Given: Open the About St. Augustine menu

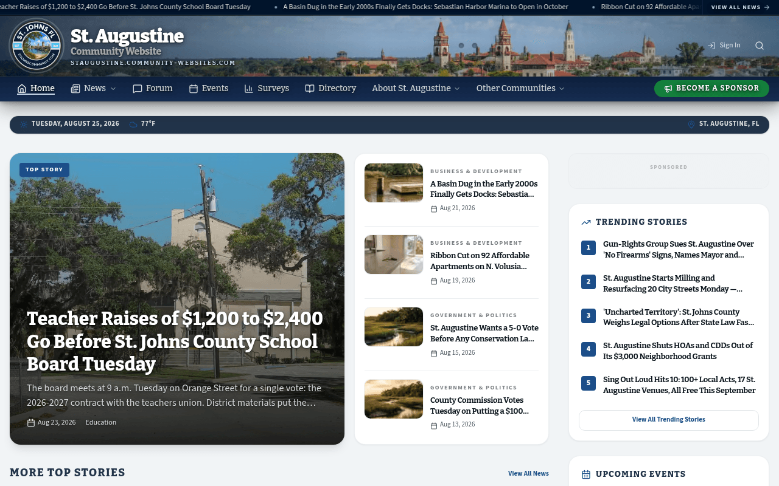Looking at the screenshot, I should click(x=416, y=89).
